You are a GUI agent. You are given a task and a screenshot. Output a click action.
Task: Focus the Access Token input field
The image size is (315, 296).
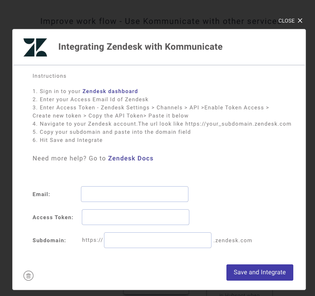pyautogui.click(x=136, y=217)
